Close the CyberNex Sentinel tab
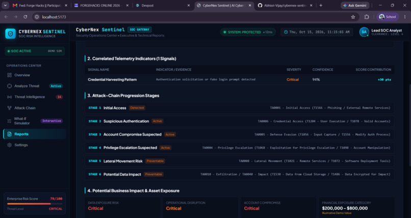 [x=250, y=5]
